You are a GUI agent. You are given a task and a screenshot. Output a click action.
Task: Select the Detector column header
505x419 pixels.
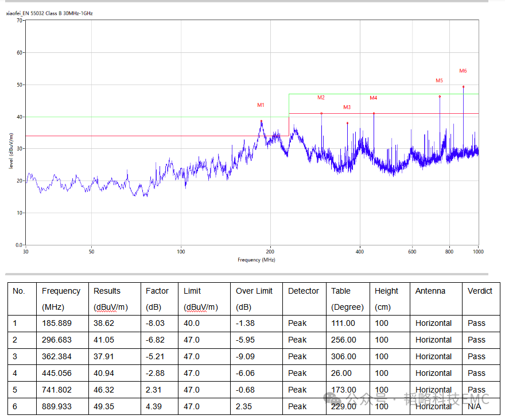point(303,291)
